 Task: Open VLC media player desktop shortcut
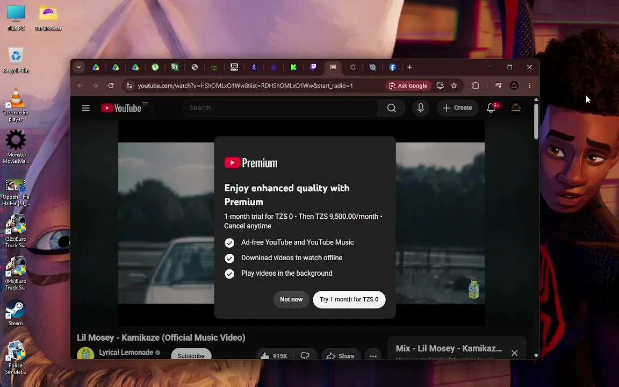(16, 105)
